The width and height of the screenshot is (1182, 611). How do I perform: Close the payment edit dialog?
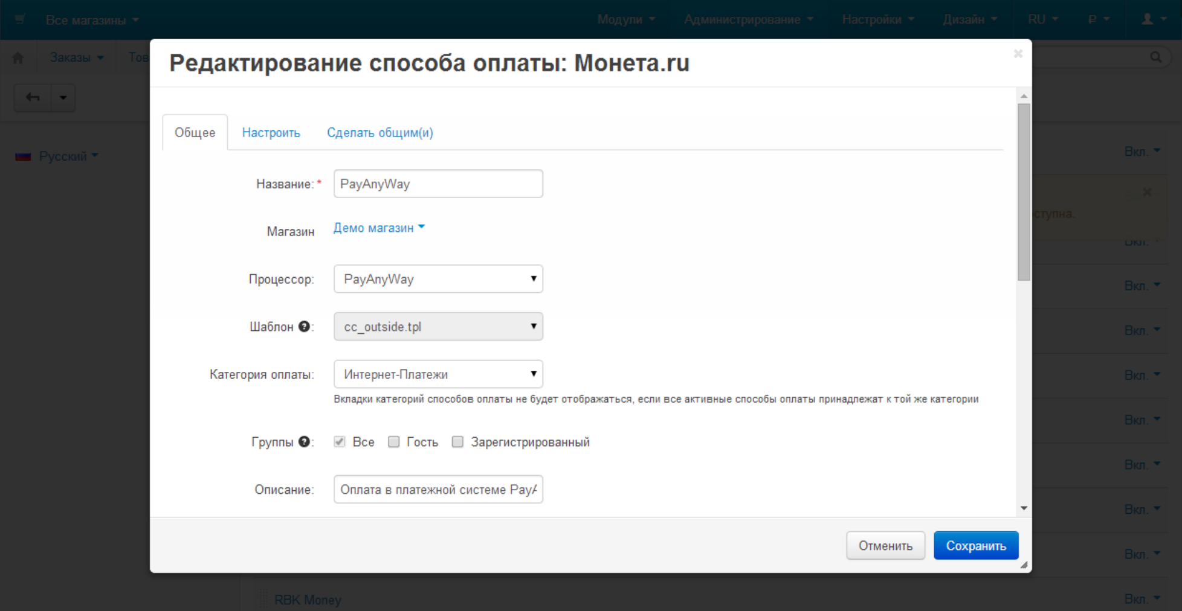click(1018, 54)
